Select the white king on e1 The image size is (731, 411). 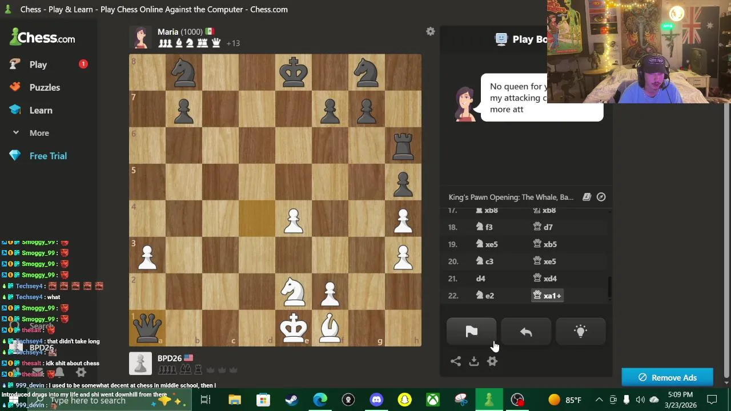coord(294,328)
